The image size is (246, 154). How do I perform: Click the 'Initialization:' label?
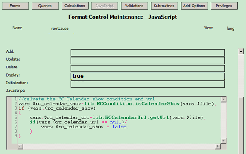click(17, 83)
